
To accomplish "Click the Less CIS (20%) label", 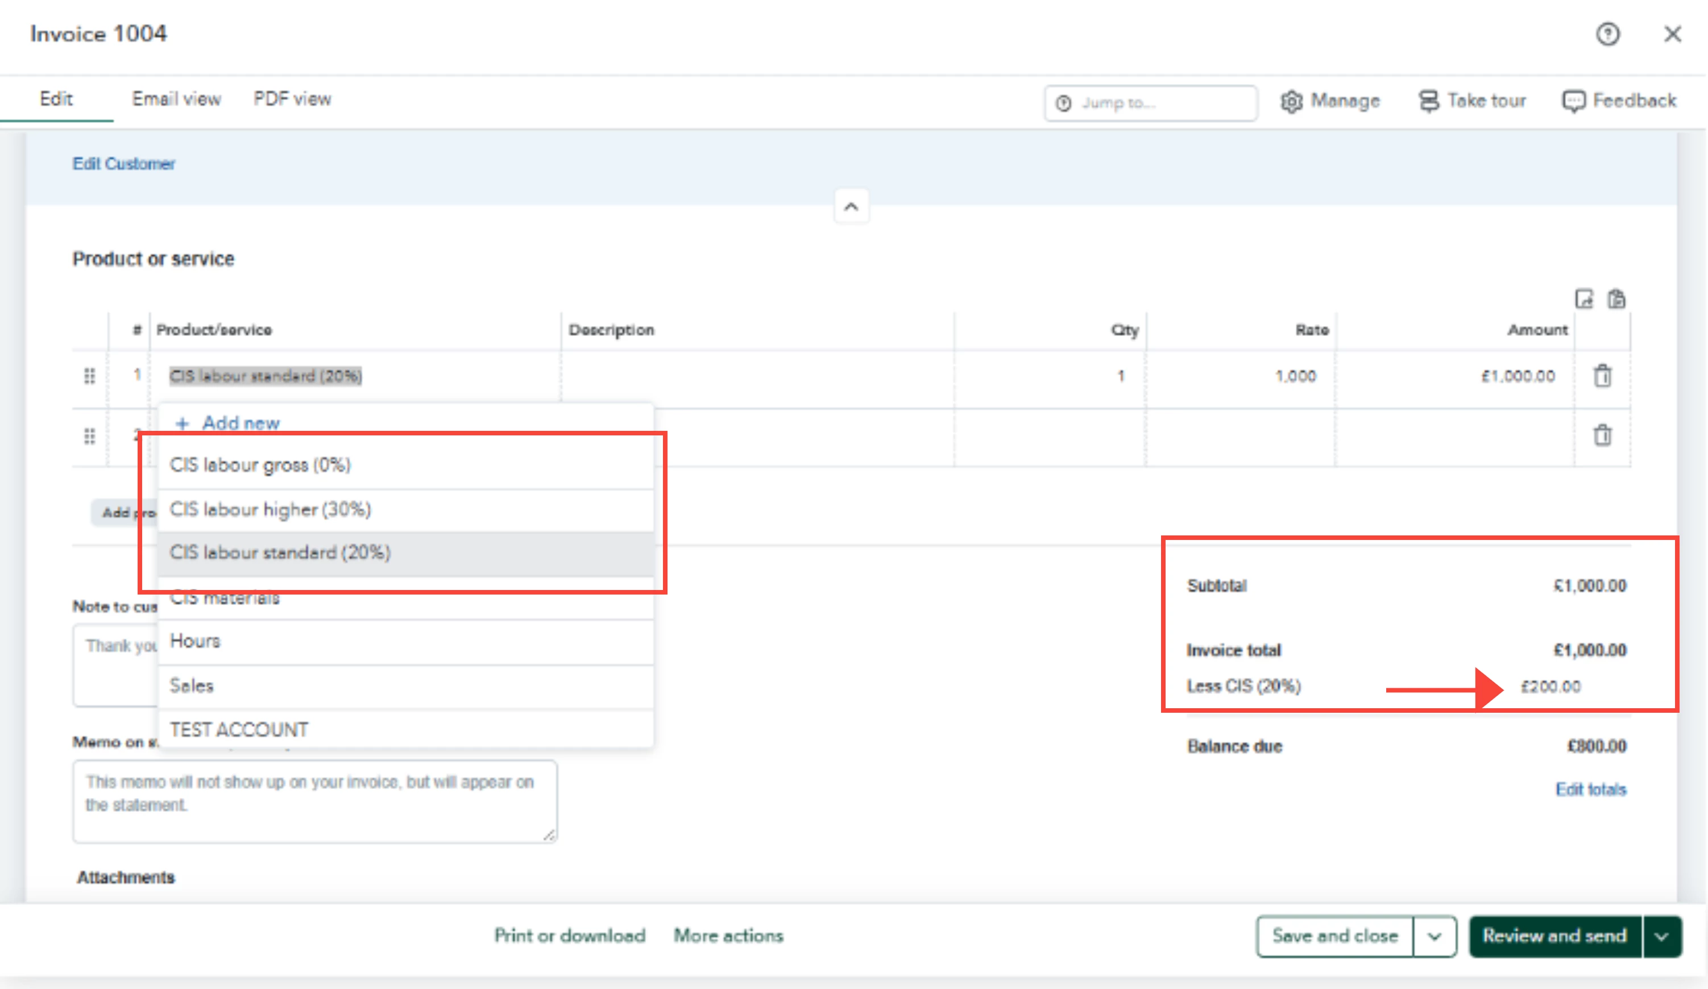I will click(x=1243, y=686).
